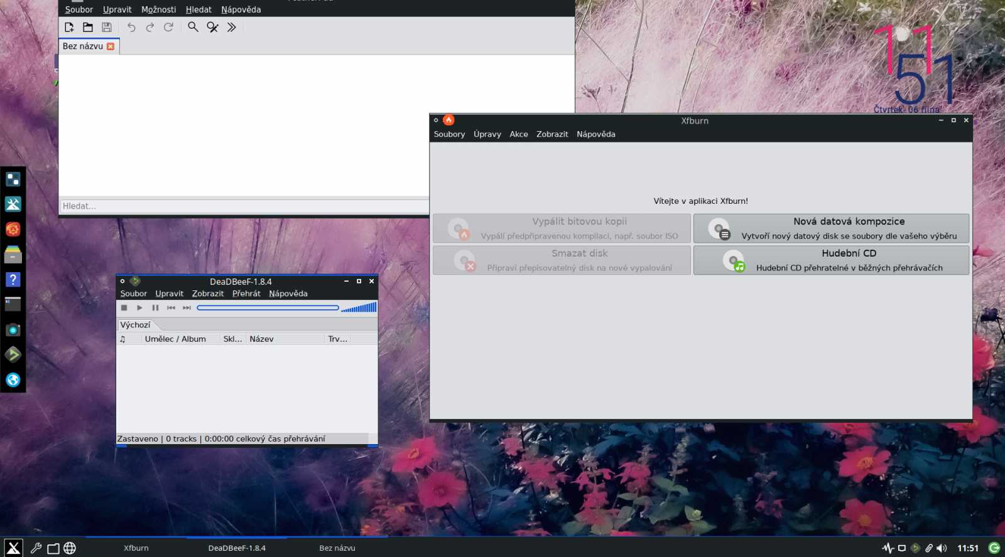Image resolution: width=1005 pixels, height=557 pixels.
Task: Open the terminal dock icon
Action: (13, 305)
